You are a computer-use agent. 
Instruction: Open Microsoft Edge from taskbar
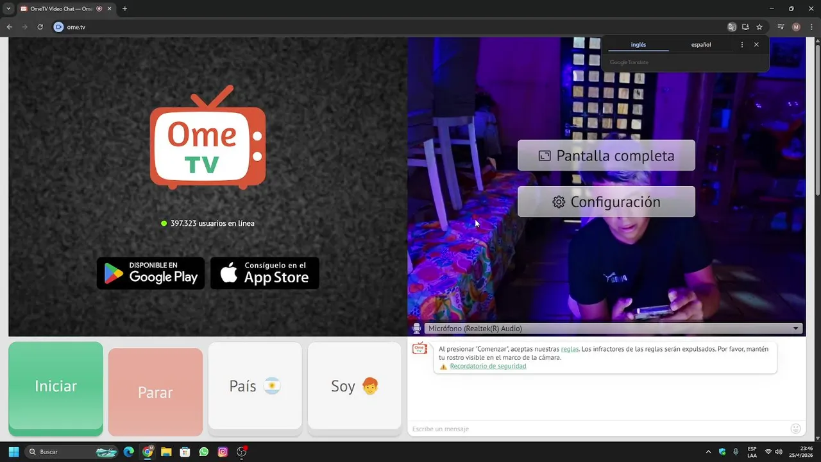click(128, 452)
